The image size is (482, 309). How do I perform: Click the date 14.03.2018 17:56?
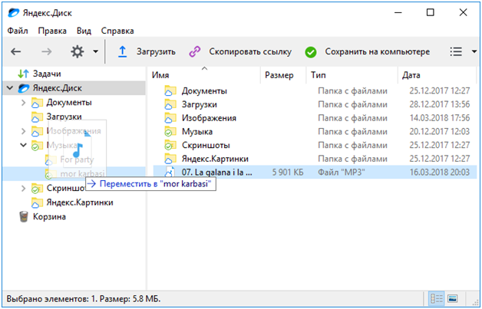[440, 118]
